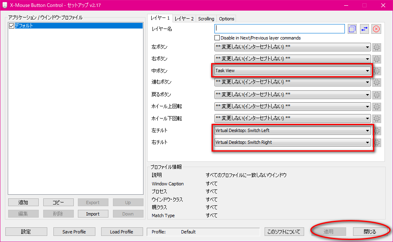The width and height of the screenshot is (393, 242).
Task: Expand the Virtual Desktop: Switch Left dropdown
Action: (x=292, y=131)
